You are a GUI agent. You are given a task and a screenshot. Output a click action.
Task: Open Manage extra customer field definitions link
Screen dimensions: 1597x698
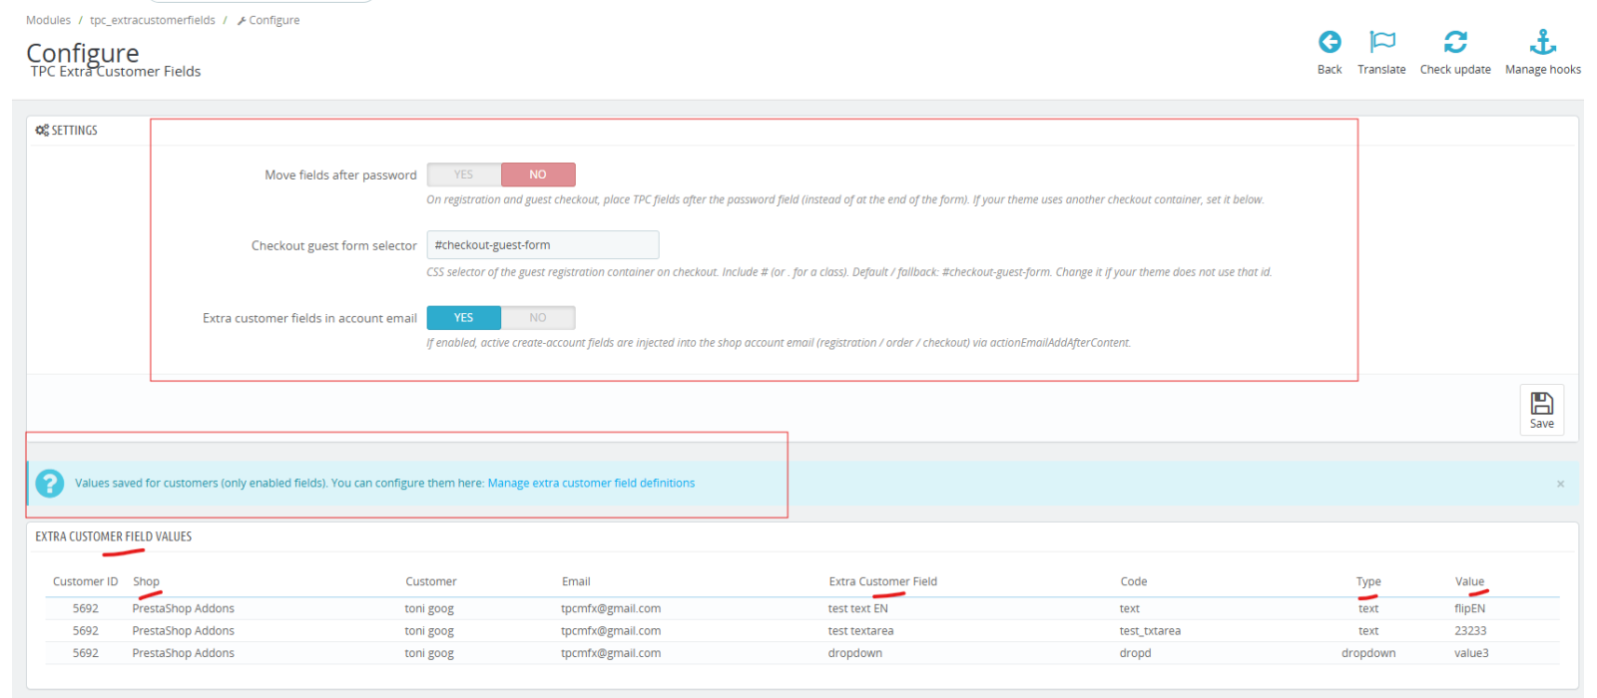591,484
